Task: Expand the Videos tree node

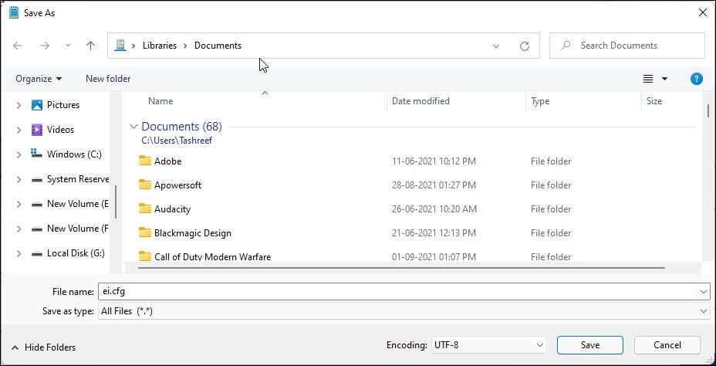Action: pos(19,130)
